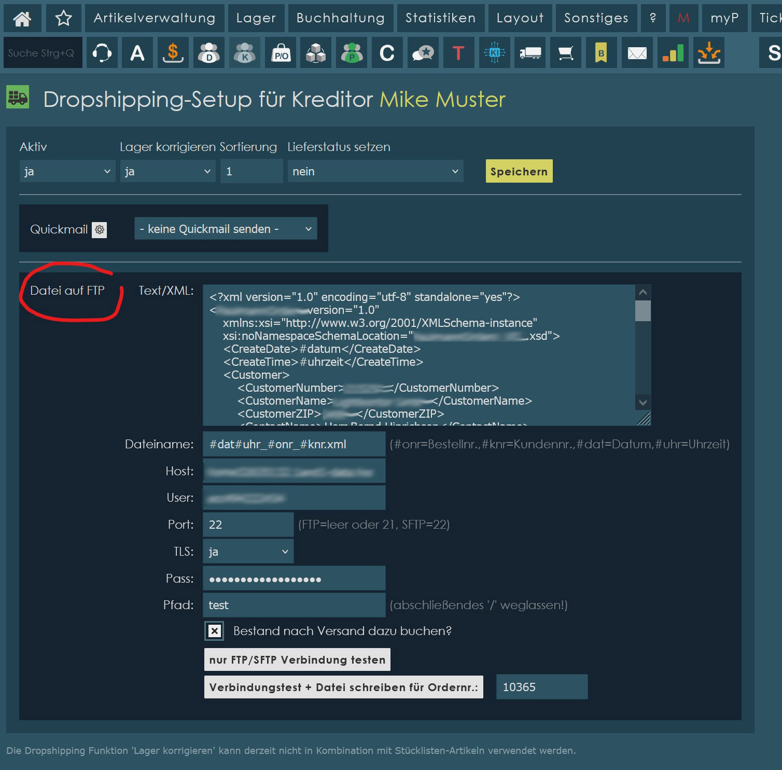Open the Lager korrigieren dropdown
This screenshot has width=782, height=770.
pos(167,171)
